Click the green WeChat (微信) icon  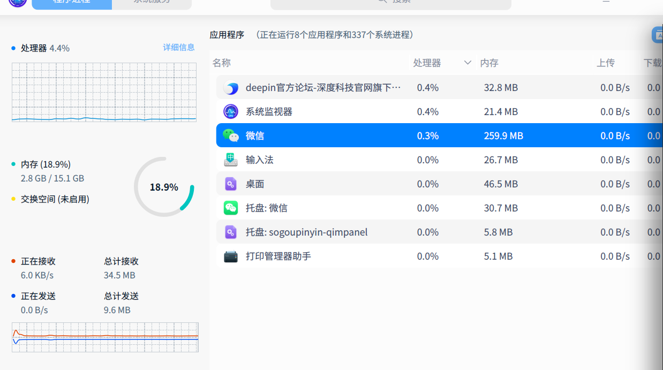point(231,136)
